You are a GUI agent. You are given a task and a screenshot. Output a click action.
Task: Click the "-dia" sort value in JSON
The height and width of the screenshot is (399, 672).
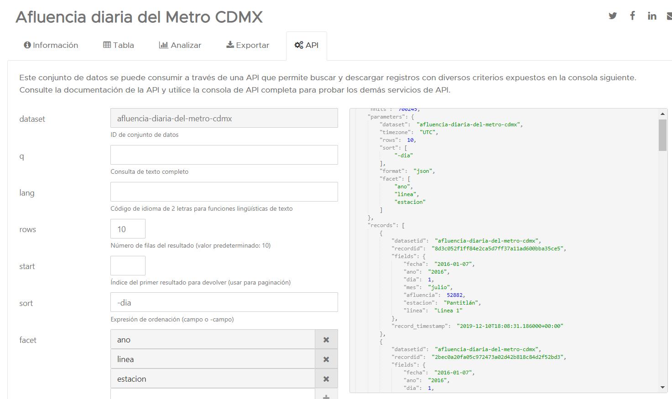click(404, 155)
